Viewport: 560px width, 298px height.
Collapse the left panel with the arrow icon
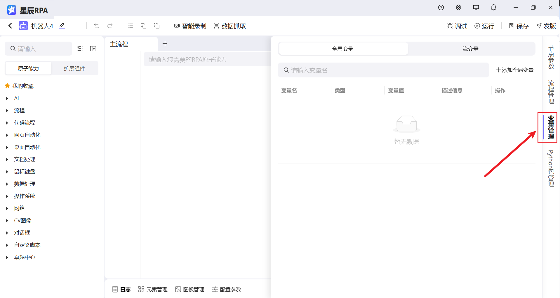(93, 49)
